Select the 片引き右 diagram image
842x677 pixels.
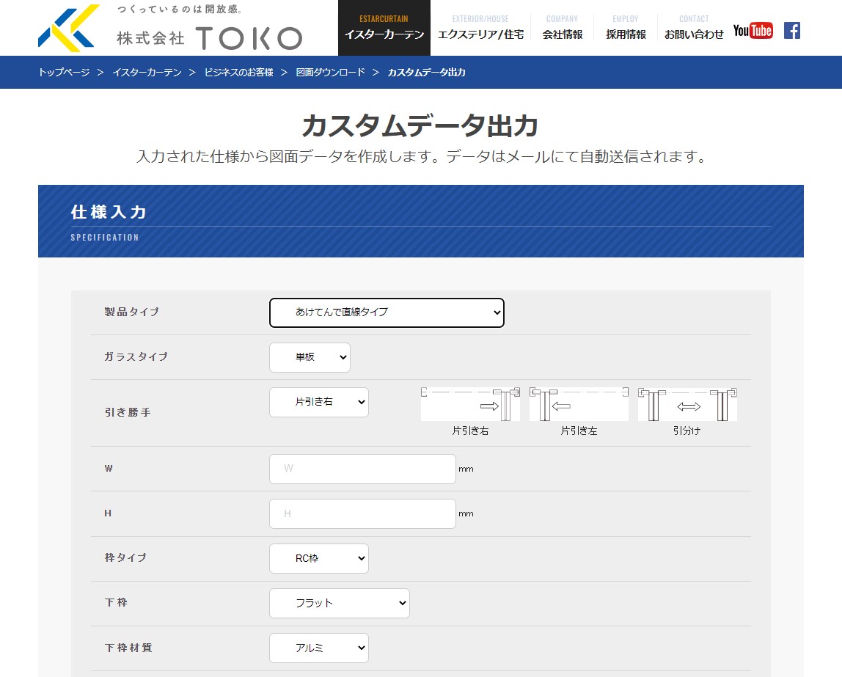point(470,403)
